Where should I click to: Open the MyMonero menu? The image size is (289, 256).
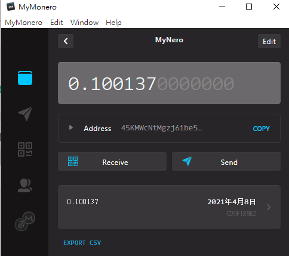point(23,23)
